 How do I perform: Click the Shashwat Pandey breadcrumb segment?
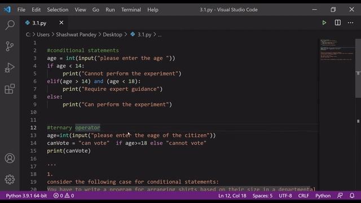click(x=76, y=34)
